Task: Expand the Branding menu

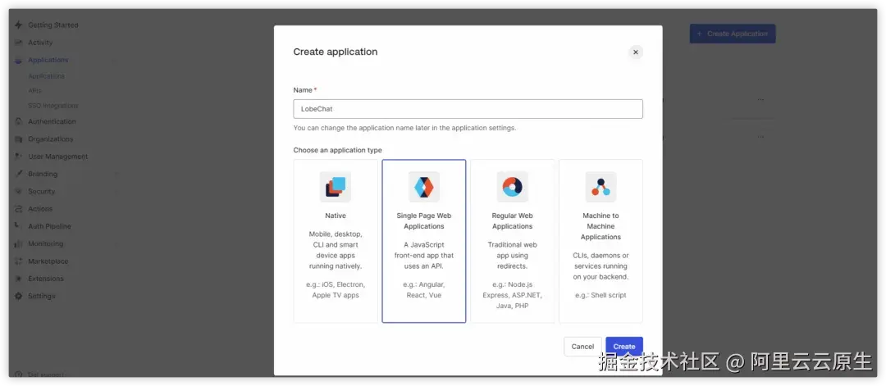Action: (43, 174)
